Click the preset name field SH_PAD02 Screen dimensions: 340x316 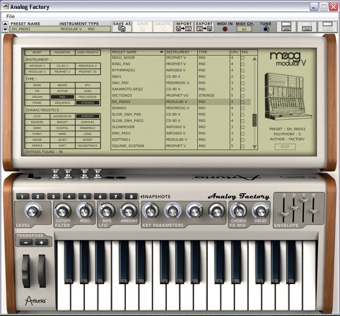click(x=60, y=29)
